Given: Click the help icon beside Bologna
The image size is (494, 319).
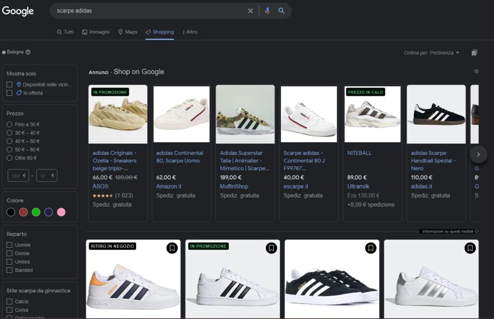Looking at the screenshot, I should 28,52.
